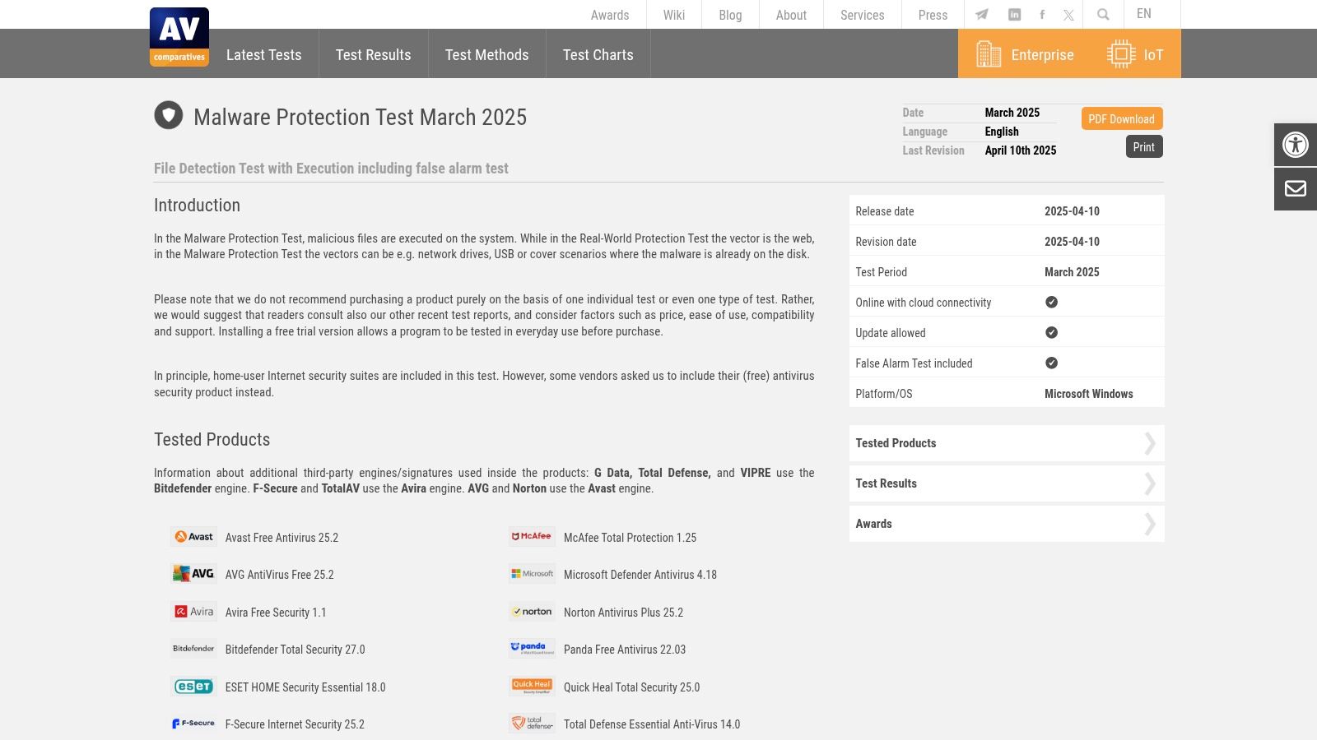Image resolution: width=1317 pixels, height=740 pixels.
Task: Click checkmark for Update allowed
Action: click(1051, 332)
